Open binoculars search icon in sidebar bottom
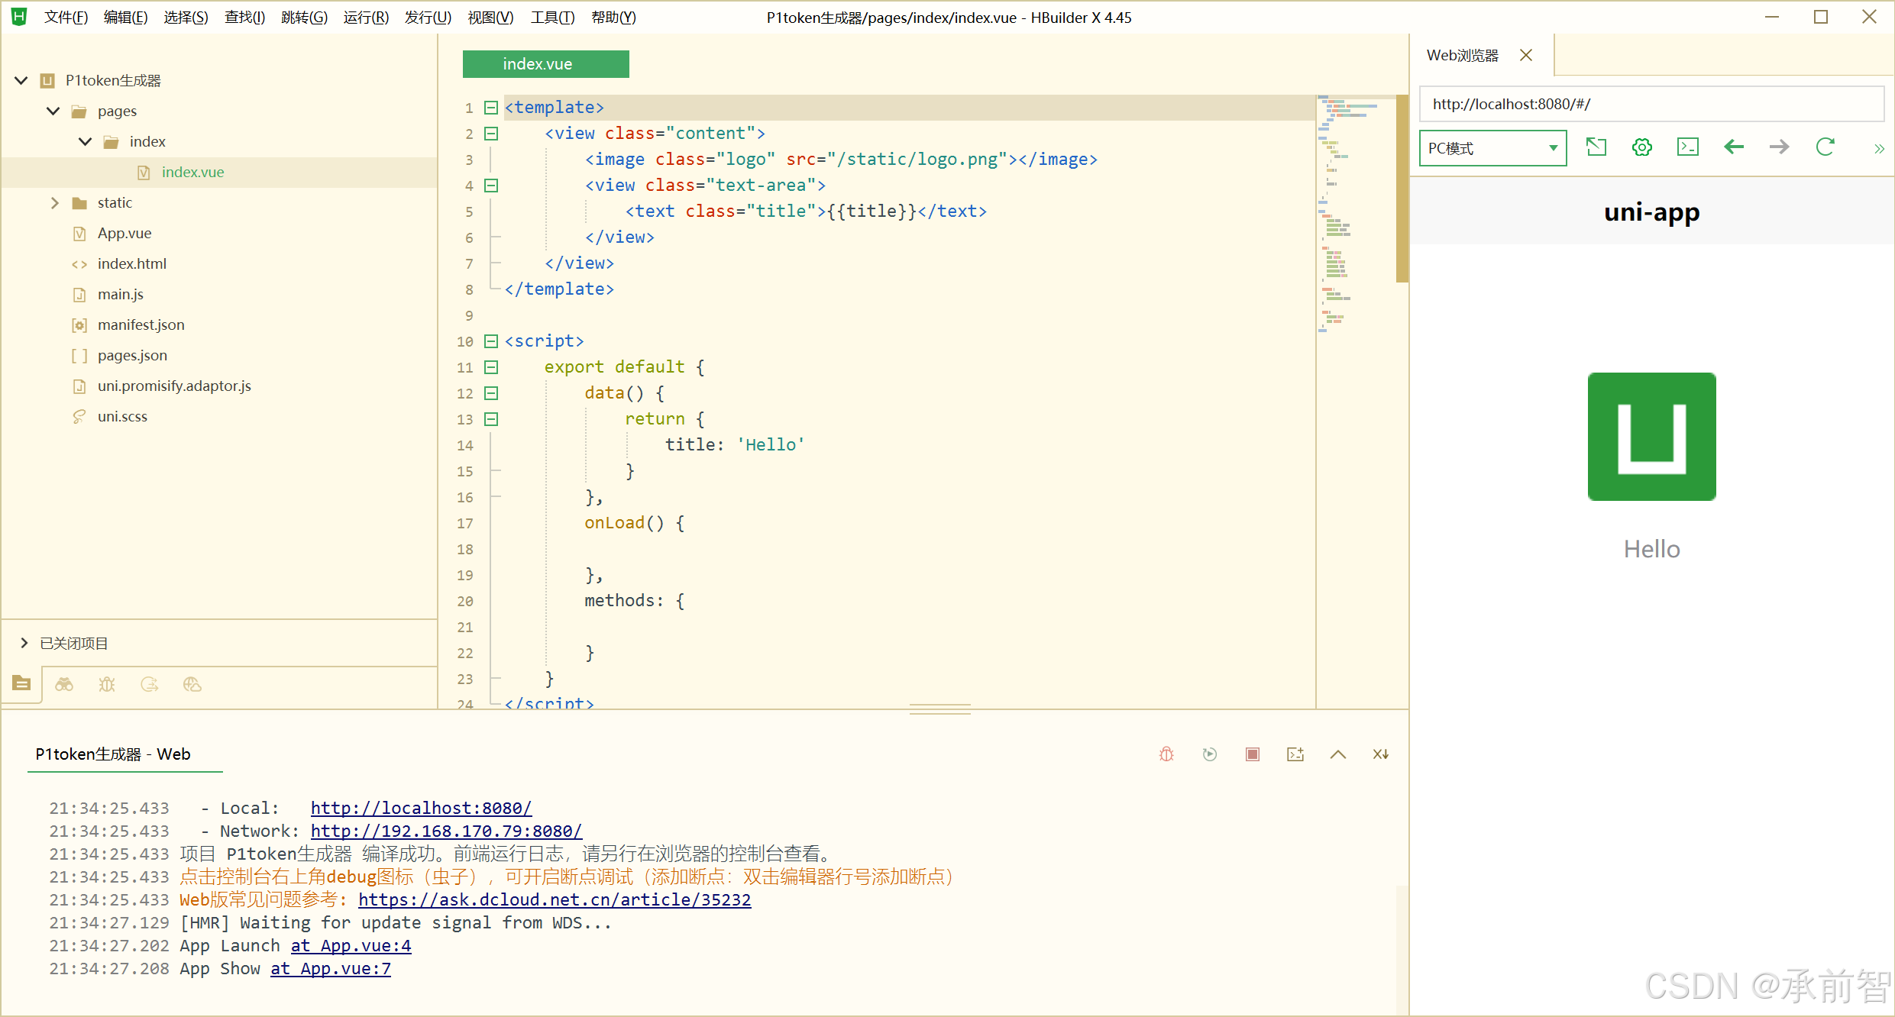Viewport: 1895px width, 1017px height. pyautogui.click(x=64, y=684)
